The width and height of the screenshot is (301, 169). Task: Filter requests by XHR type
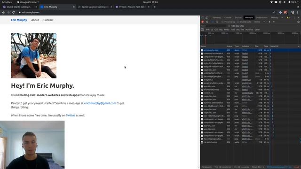[207, 30]
